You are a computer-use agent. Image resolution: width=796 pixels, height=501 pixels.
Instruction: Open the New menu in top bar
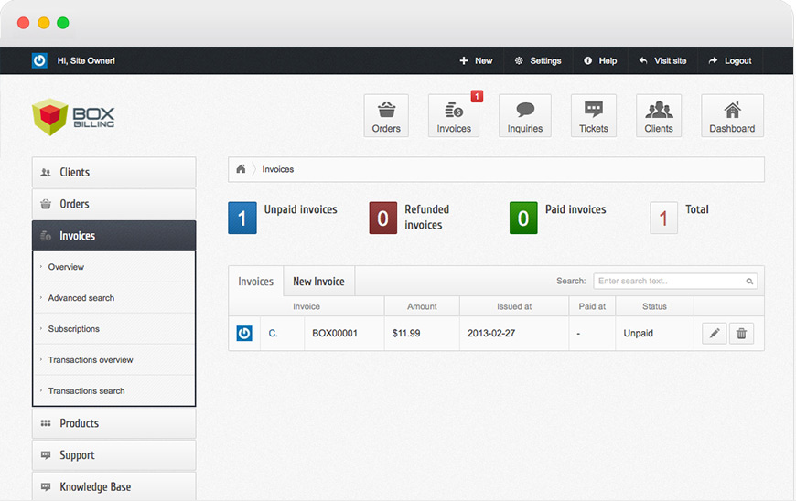coord(476,60)
